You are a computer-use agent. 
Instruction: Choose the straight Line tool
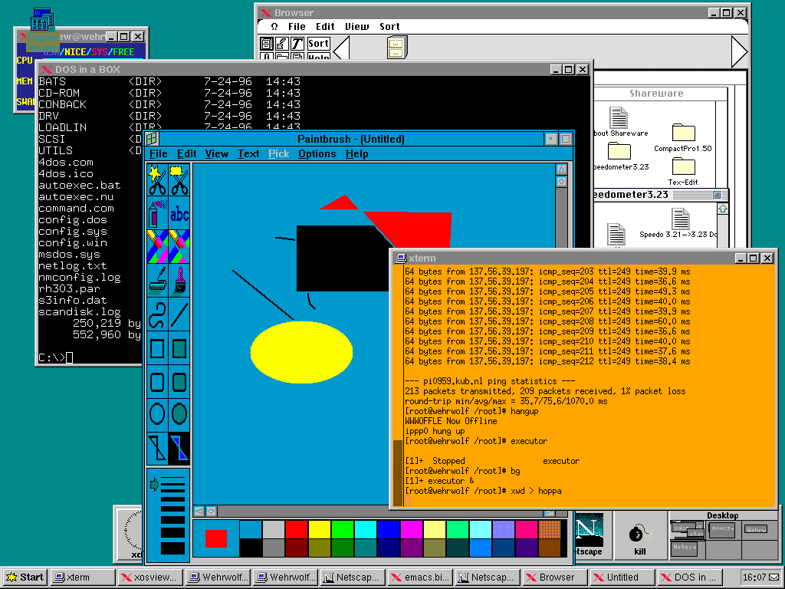pyautogui.click(x=179, y=314)
